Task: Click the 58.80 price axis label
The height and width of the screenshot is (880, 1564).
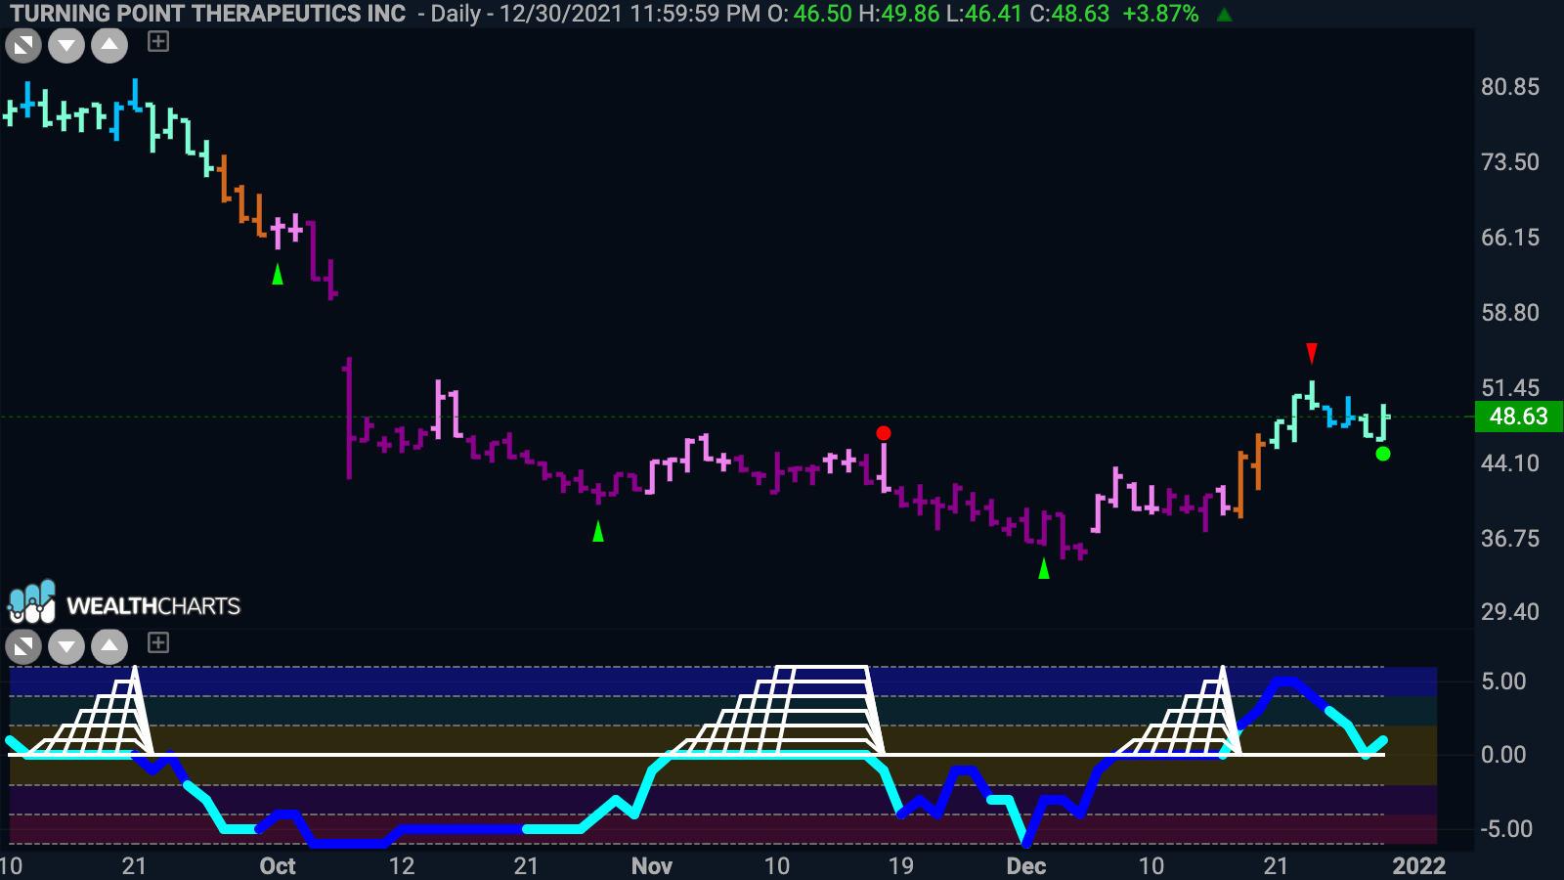Action: [x=1509, y=313]
